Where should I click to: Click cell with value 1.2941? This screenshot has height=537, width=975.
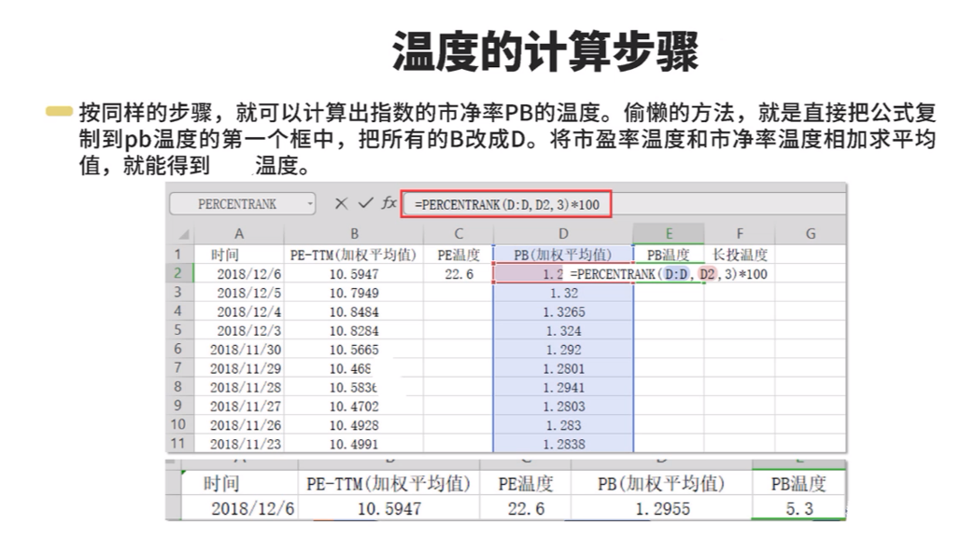click(x=563, y=388)
